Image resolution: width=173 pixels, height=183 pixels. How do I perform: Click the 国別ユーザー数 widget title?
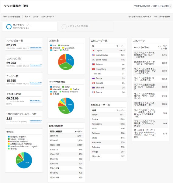pyautogui.click(x=99, y=41)
